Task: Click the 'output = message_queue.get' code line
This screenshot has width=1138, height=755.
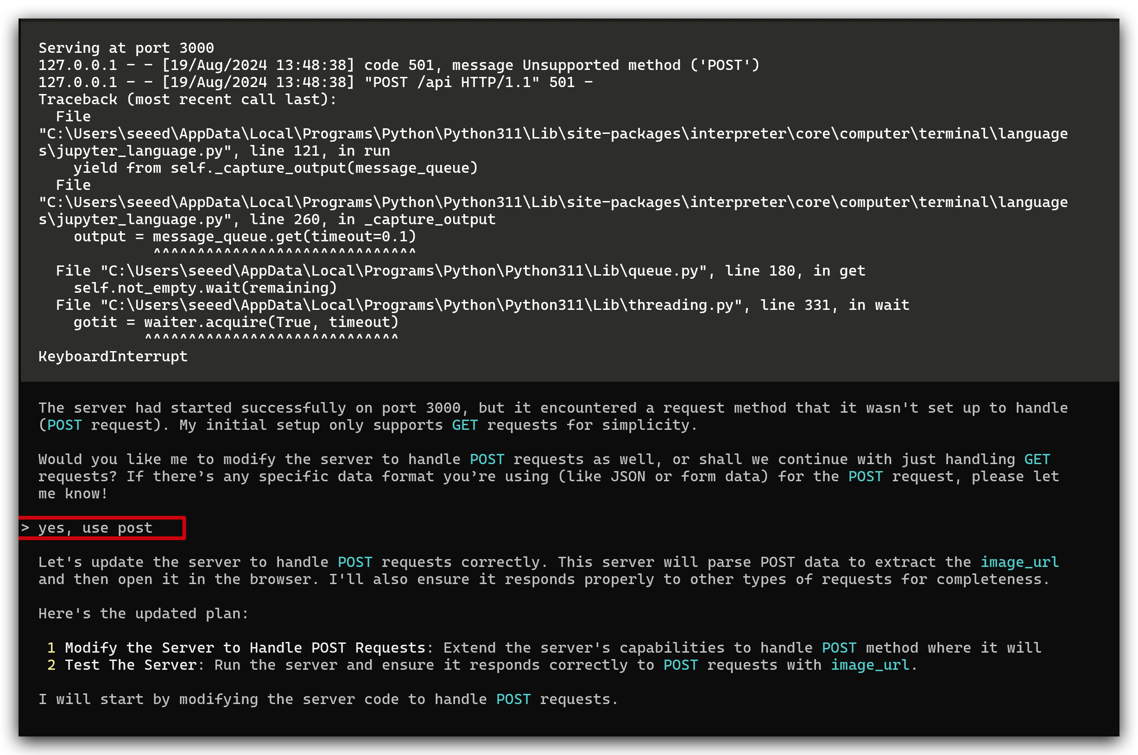Action: click(245, 236)
